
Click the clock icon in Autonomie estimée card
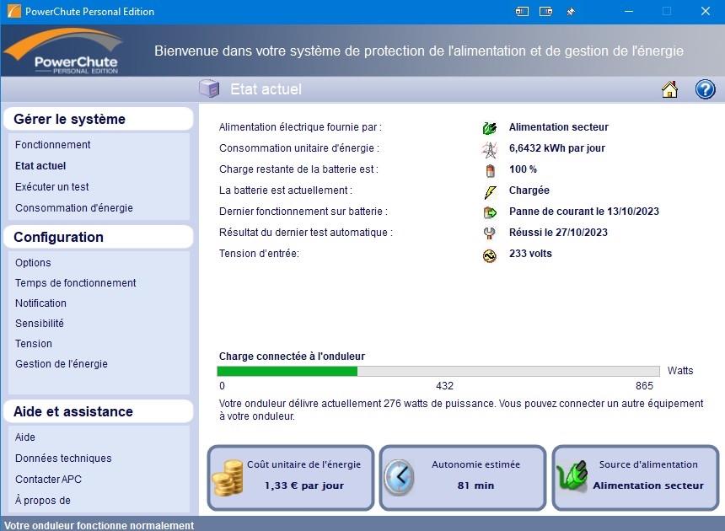coord(399,477)
